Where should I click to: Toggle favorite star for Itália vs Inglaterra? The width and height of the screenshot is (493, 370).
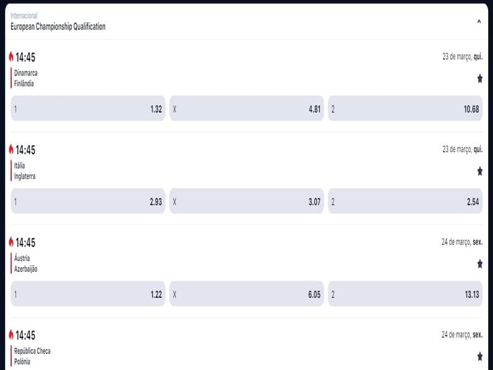point(479,171)
